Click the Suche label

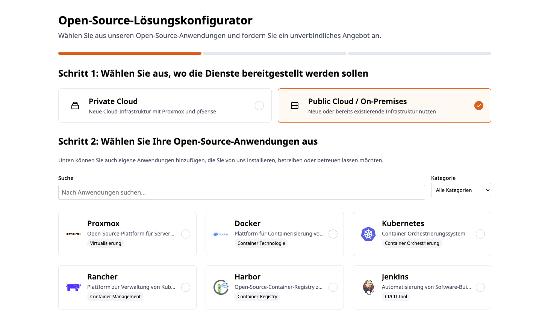click(x=66, y=178)
